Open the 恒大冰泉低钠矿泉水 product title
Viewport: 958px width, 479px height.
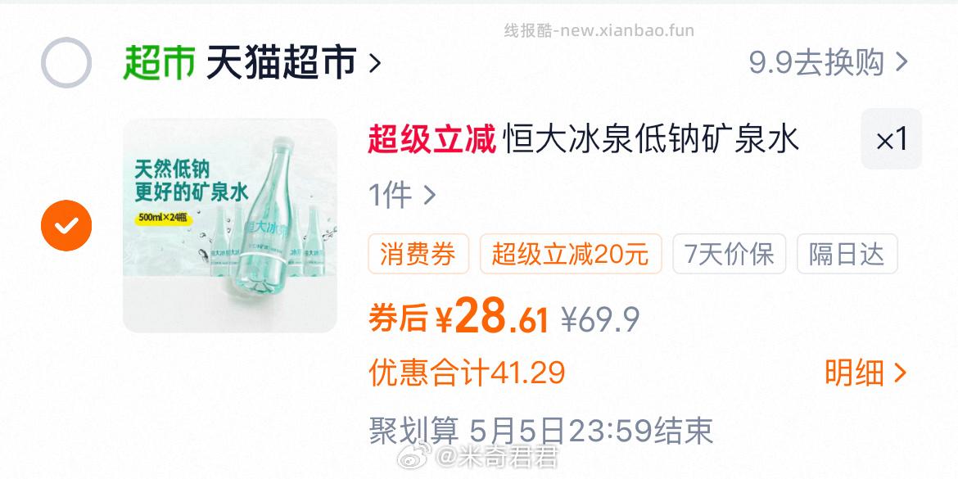[x=651, y=139]
